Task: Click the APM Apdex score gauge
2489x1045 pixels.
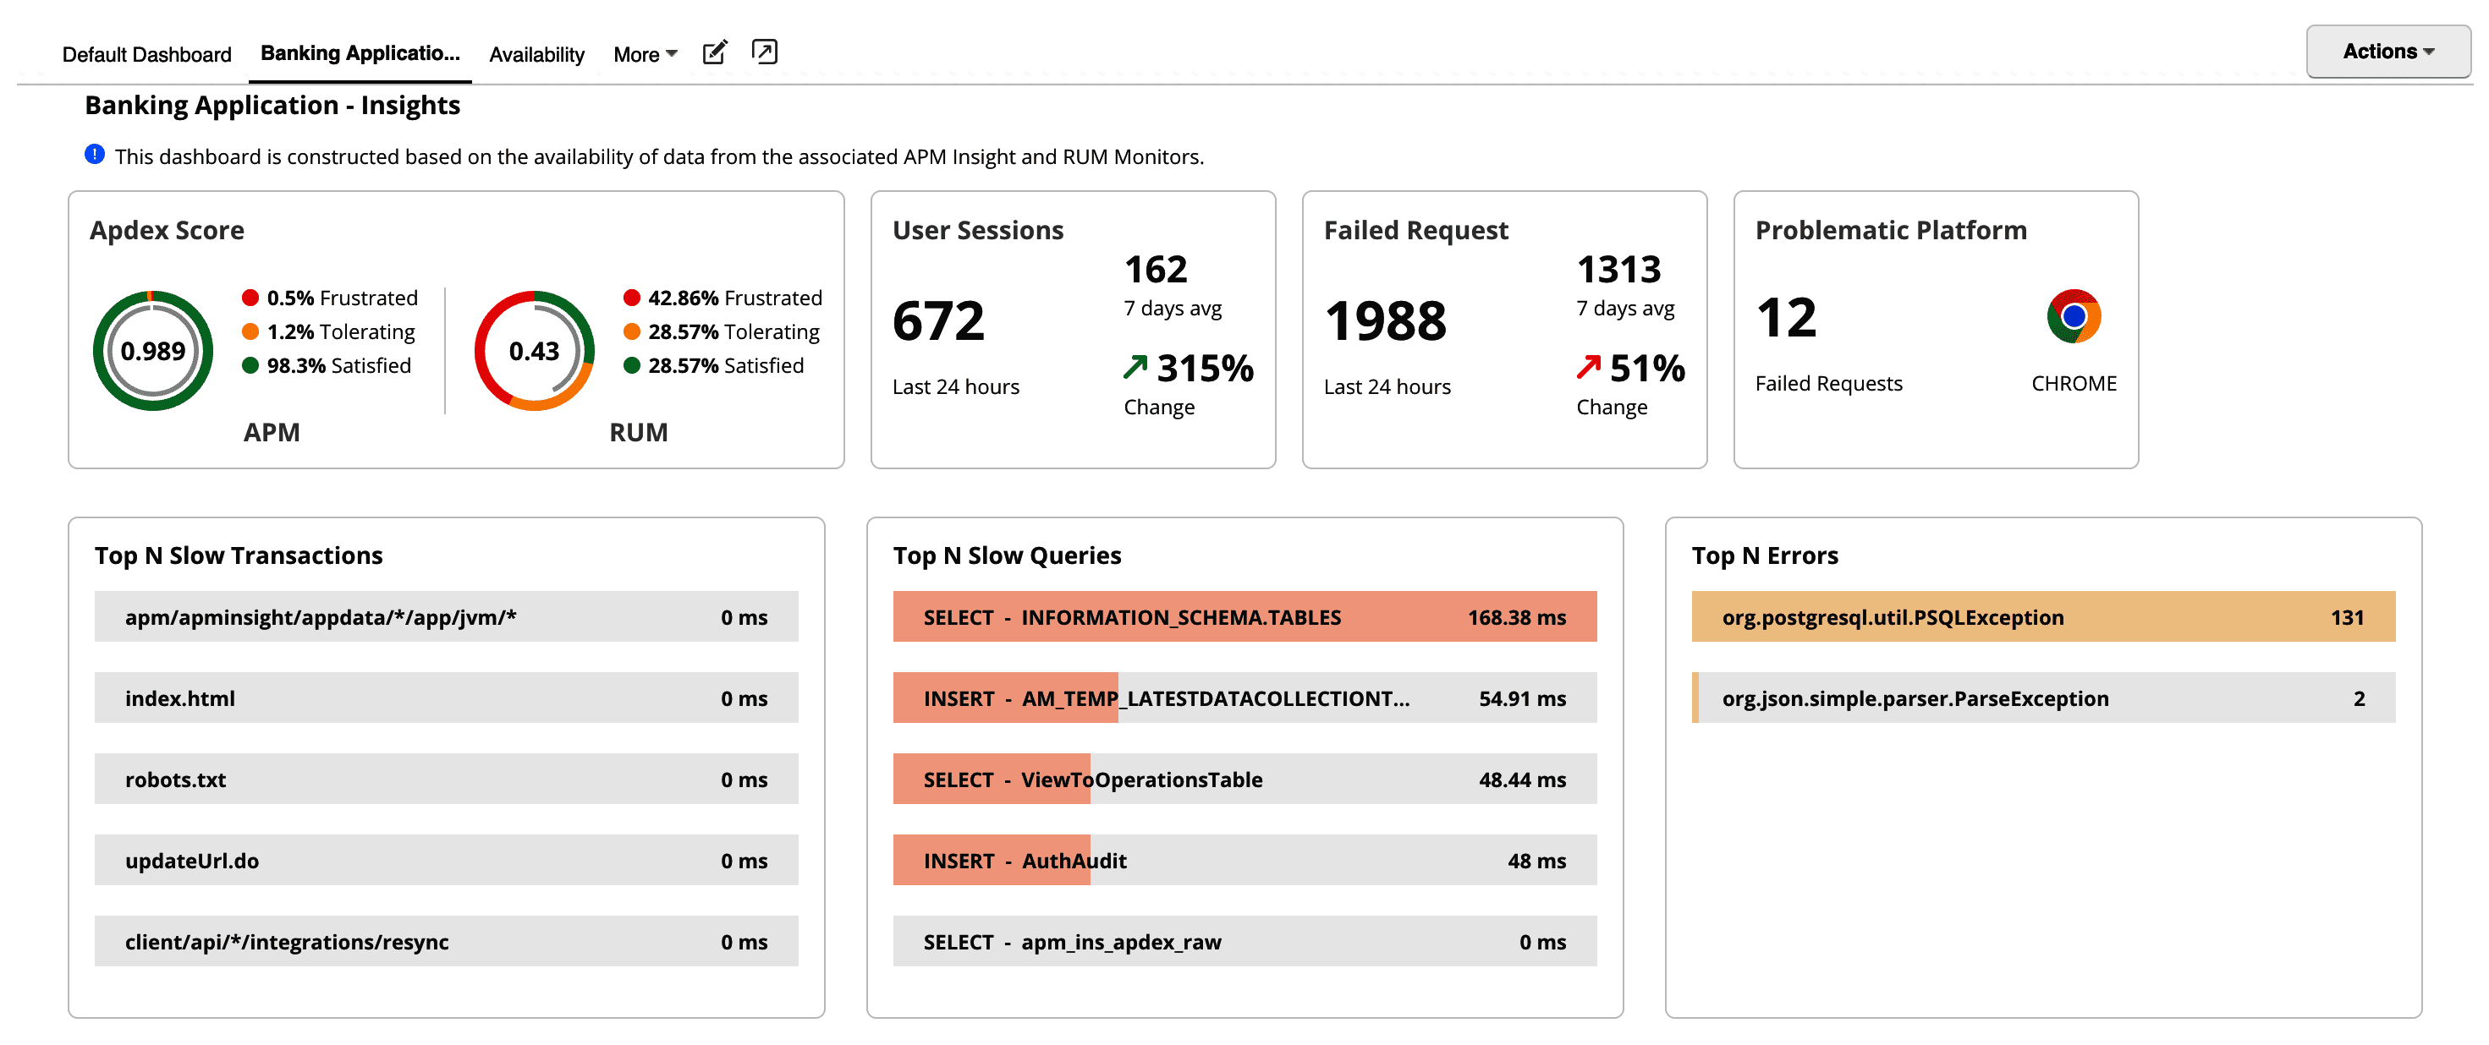Action: 152,351
